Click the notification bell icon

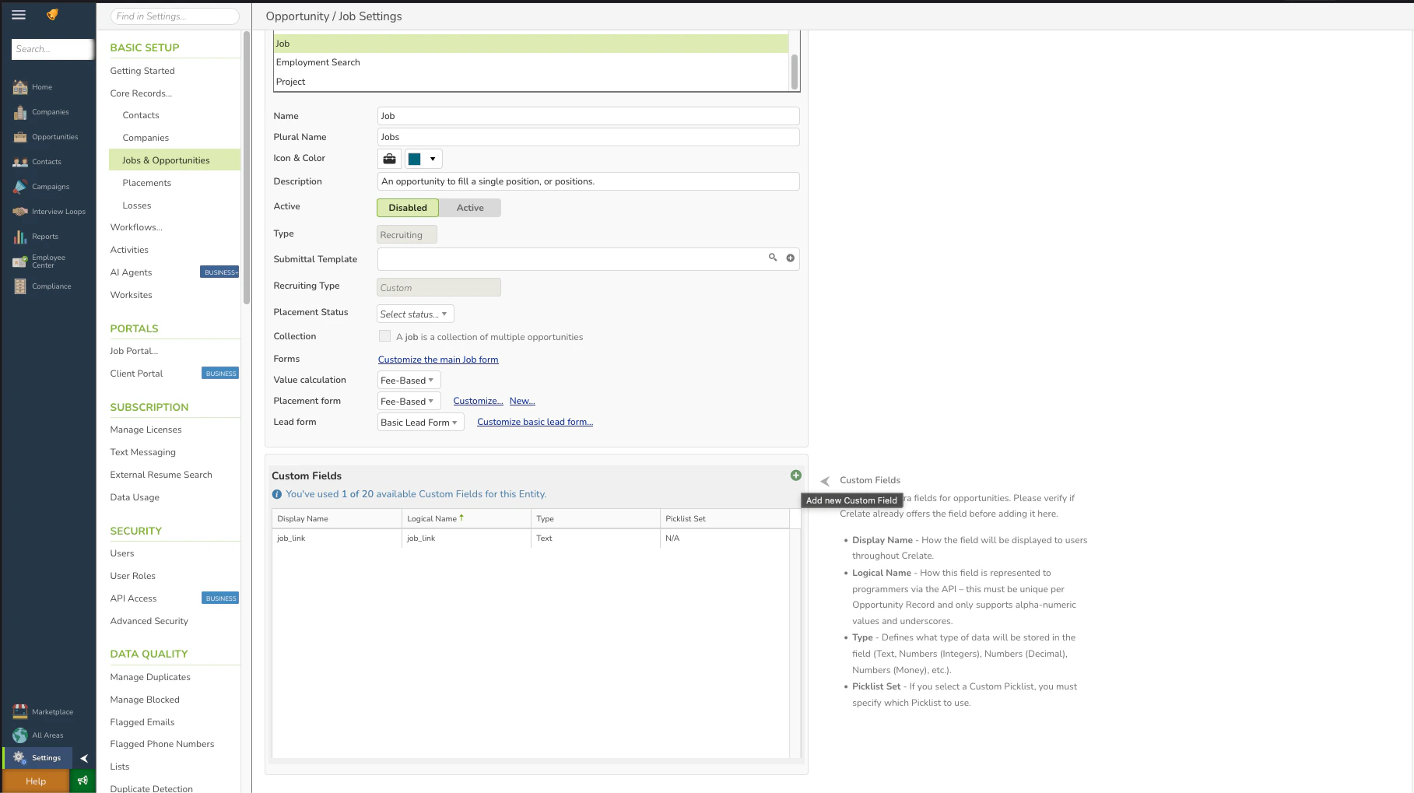52,14
